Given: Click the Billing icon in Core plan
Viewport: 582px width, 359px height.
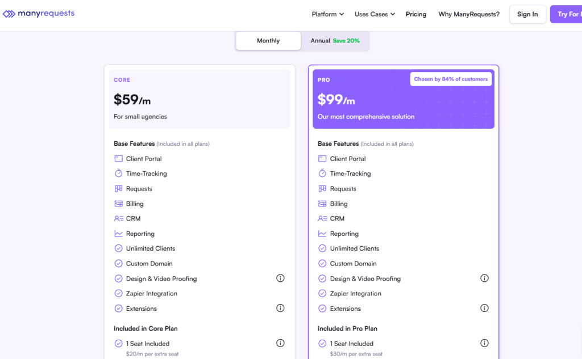Looking at the screenshot, I should tap(118, 204).
